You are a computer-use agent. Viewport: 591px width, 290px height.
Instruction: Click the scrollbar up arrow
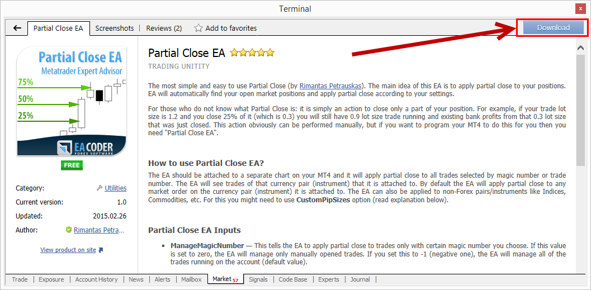click(x=580, y=47)
